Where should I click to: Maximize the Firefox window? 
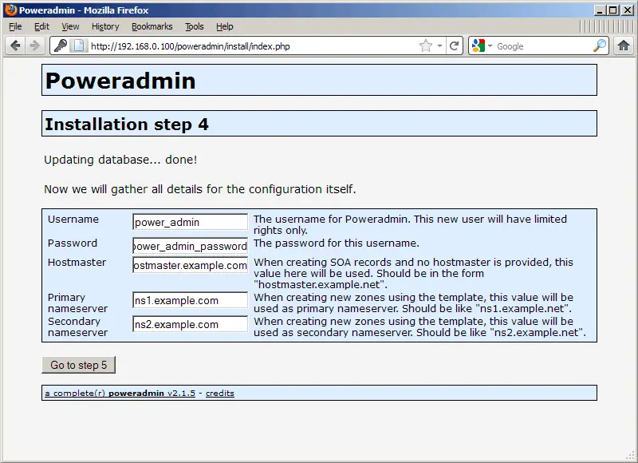coord(613,10)
